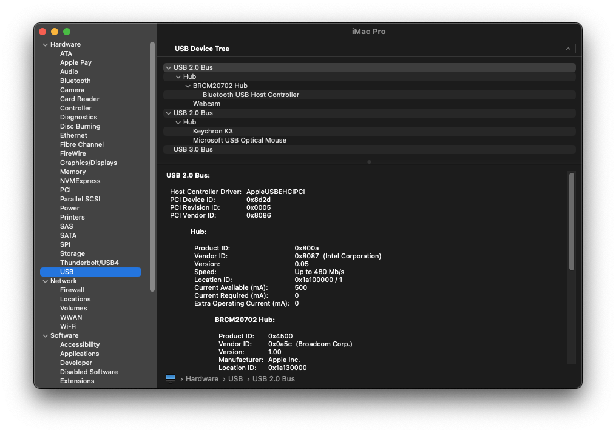Click the green zoom window button
616x433 pixels.
(67, 32)
